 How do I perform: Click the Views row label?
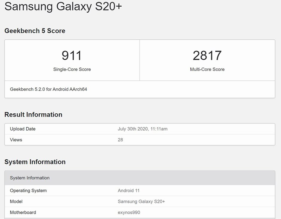point(16,140)
